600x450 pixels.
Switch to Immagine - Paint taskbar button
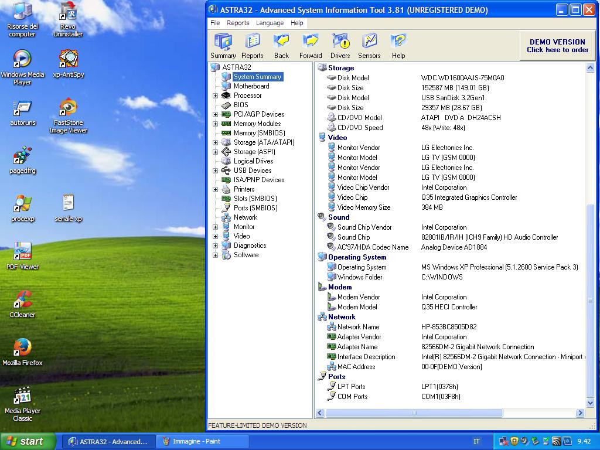(x=196, y=441)
